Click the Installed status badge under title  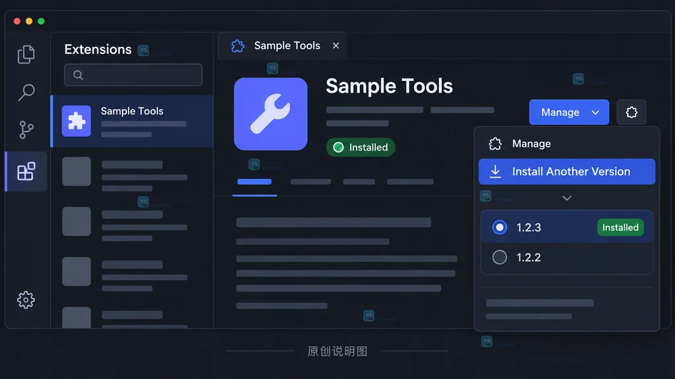(361, 147)
